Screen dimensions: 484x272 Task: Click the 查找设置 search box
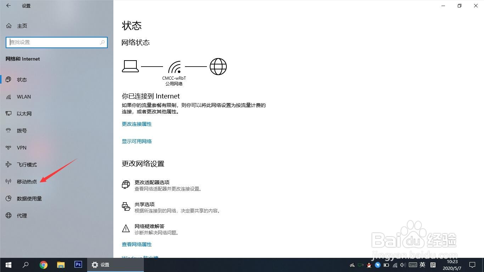point(57,42)
